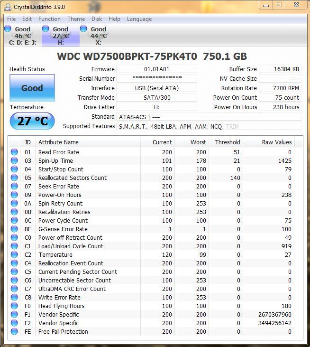Click the status orb of G-Sense Error Rate

pos(14,229)
